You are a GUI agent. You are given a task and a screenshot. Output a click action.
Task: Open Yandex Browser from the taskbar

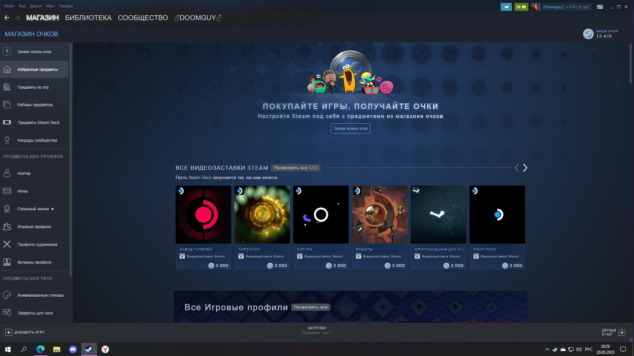click(105, 349)
